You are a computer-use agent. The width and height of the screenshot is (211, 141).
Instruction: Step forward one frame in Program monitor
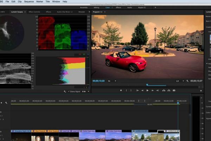click(x=153, y=91)
